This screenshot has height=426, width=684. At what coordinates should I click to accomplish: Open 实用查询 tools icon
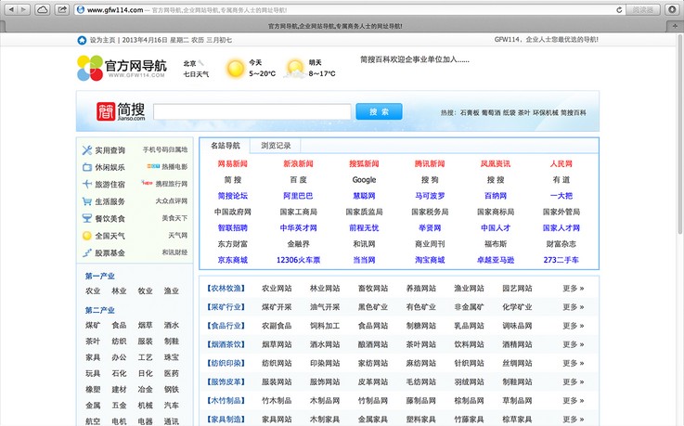tap(87, 150)
